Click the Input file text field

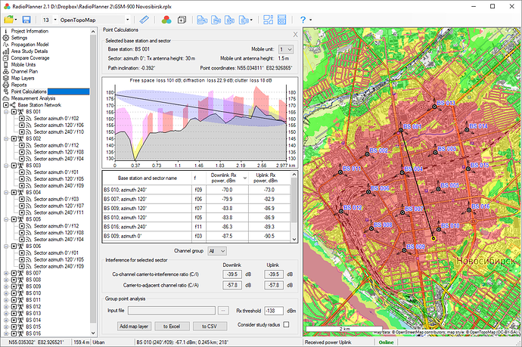click(x=172, y=311)
